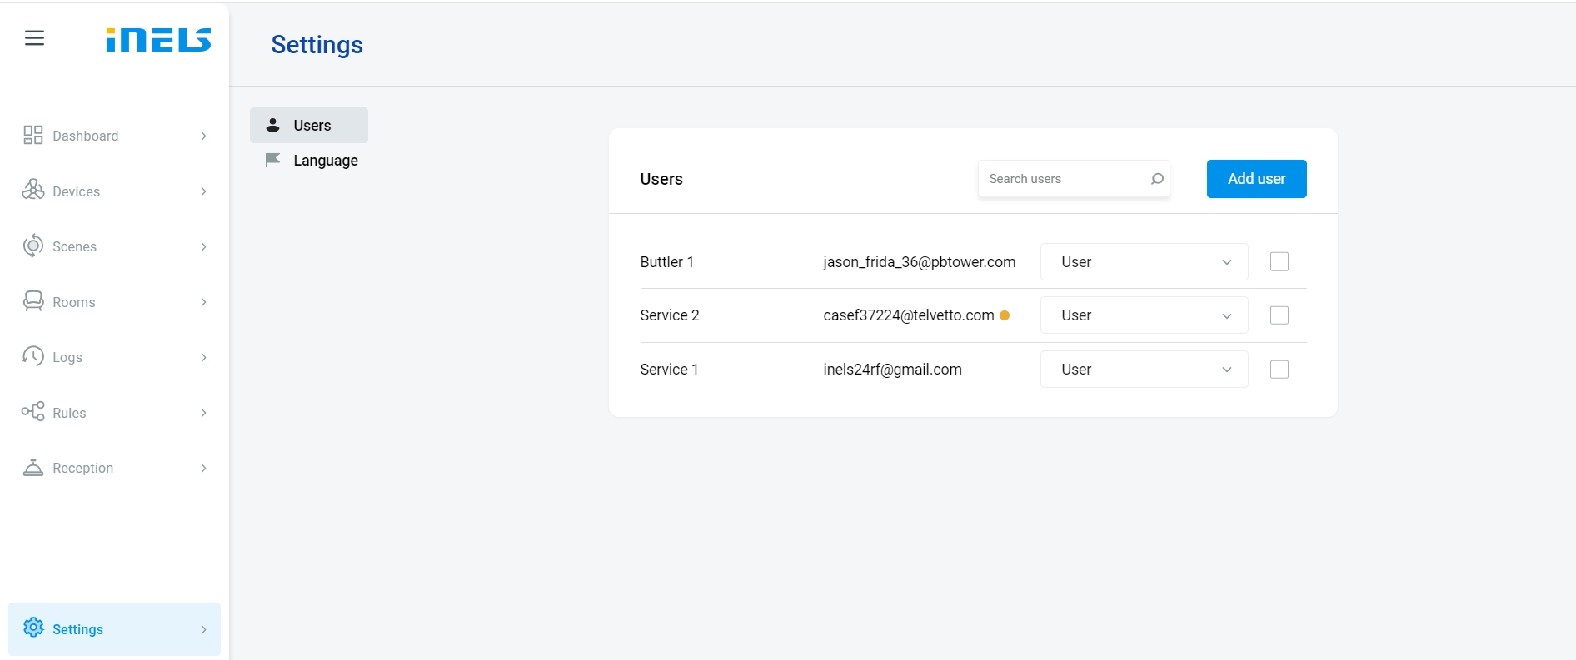Tick the checkbox for Buttler 1
The height and width of the screenshot is (660, 1576).
(x=1279, y=262)
